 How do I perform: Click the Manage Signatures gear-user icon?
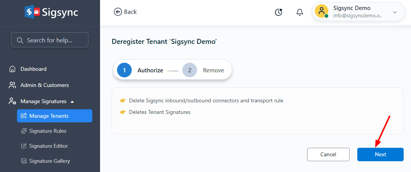click(13, 102)
